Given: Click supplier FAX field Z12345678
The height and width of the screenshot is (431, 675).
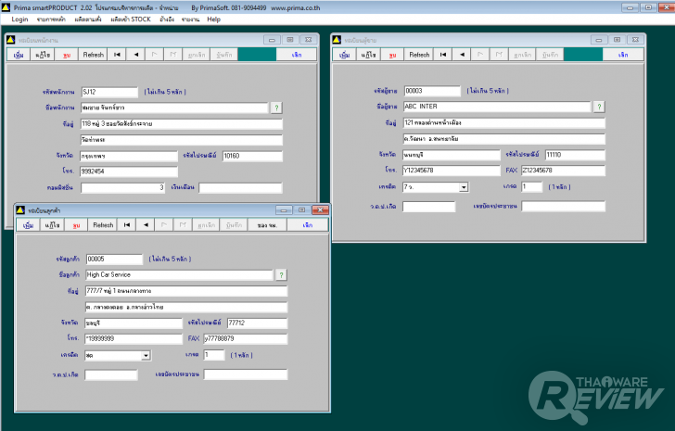Looking at the screenshot, I should pyautogui.click(x=563, y=171).
